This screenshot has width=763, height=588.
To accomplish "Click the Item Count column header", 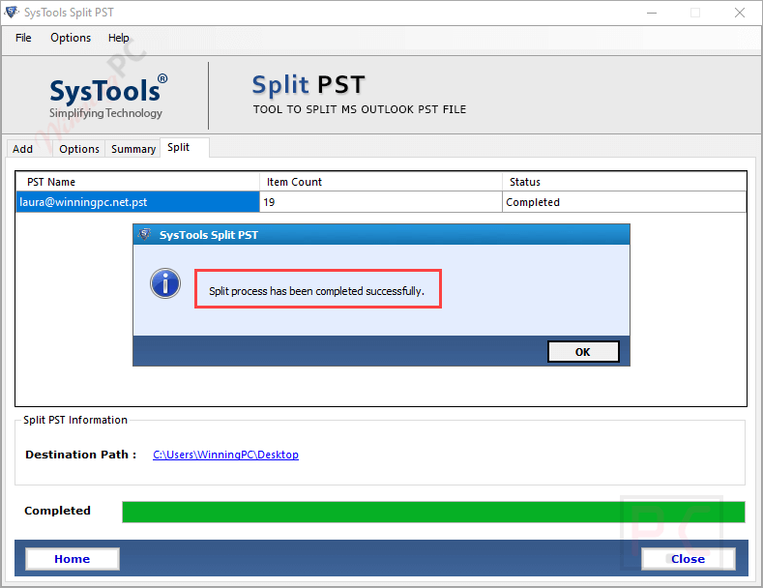I will click(x=380, y=182).
